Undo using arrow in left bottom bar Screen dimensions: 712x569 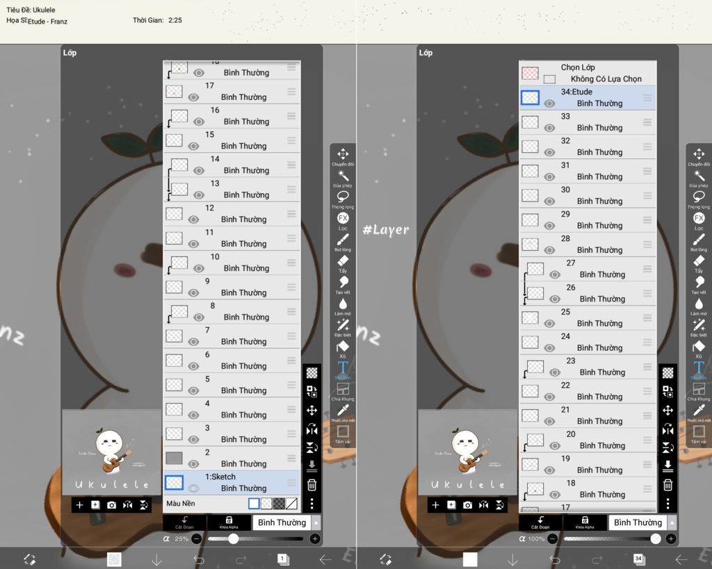[199, 559]
